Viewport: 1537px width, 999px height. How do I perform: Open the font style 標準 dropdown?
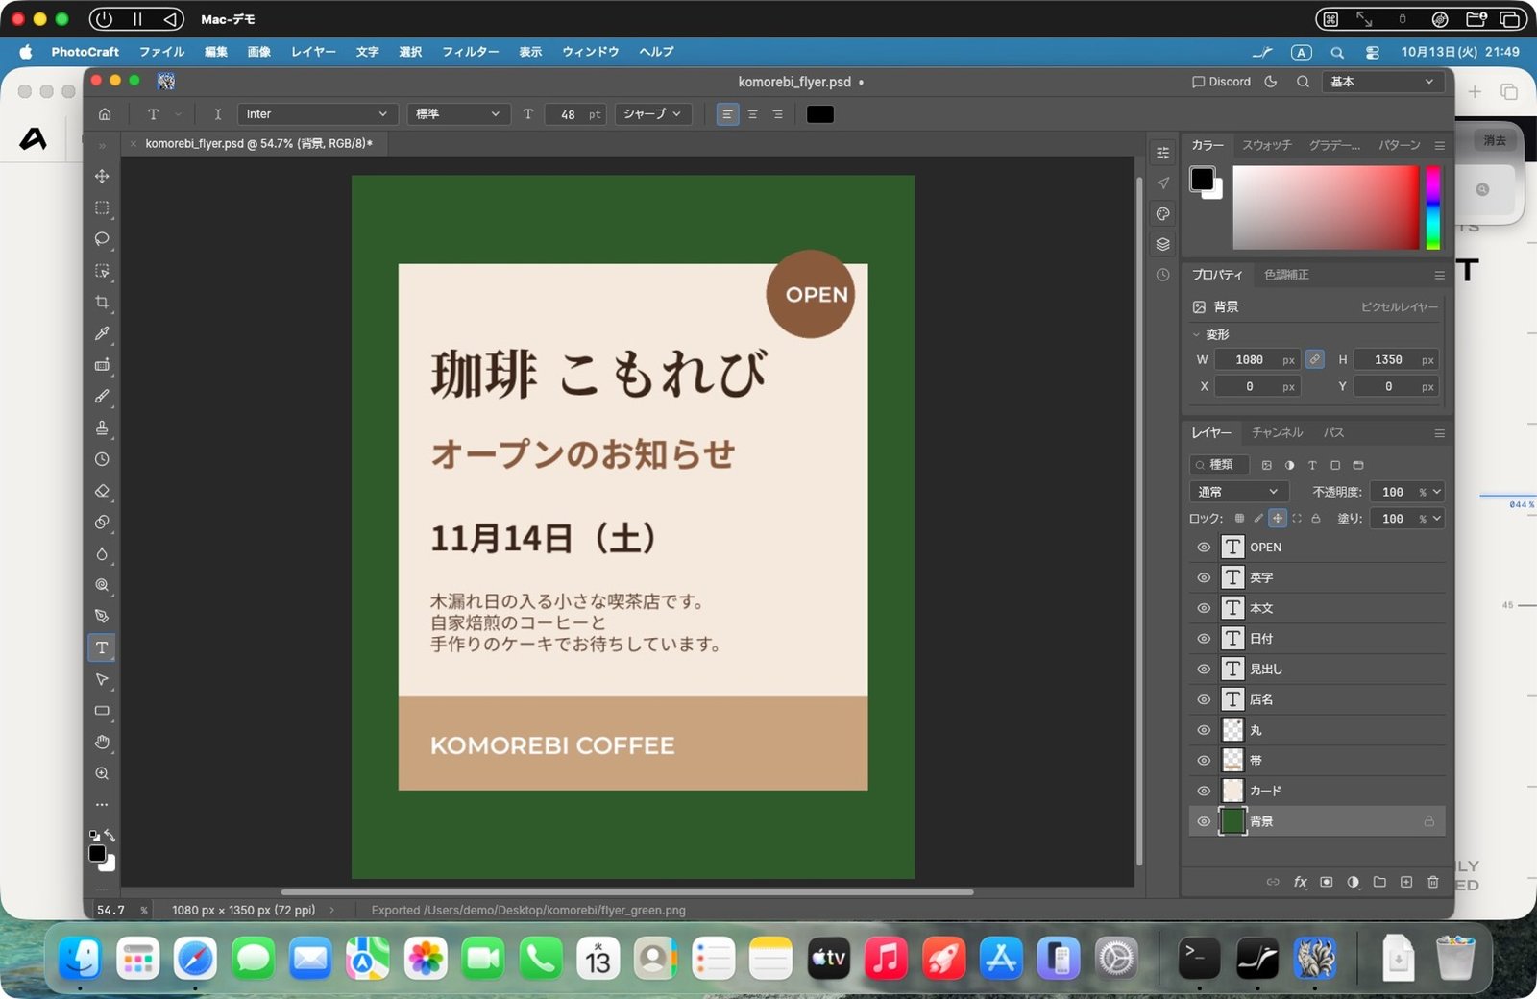pyautogui.click(x=458, y=114)
